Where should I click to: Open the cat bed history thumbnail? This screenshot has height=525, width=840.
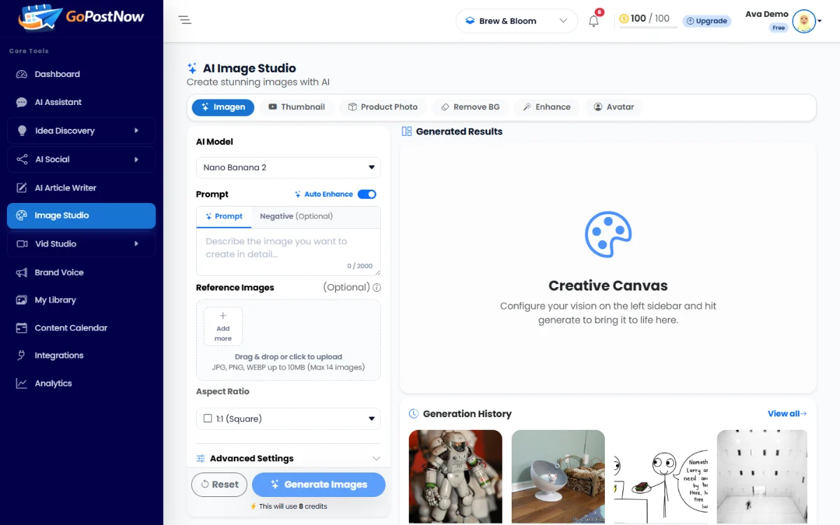[x=558, y=477]
